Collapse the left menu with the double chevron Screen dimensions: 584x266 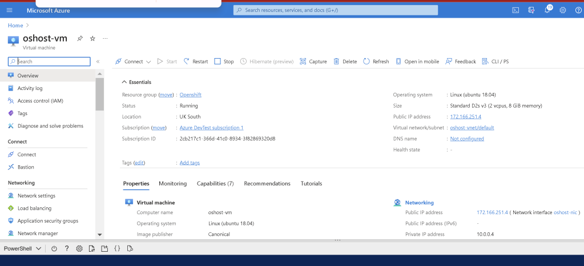pos(98,62)
